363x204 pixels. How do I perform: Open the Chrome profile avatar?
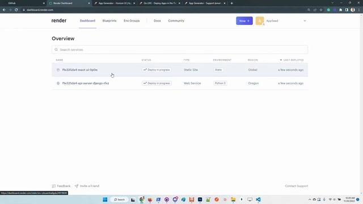pos(353,10)
